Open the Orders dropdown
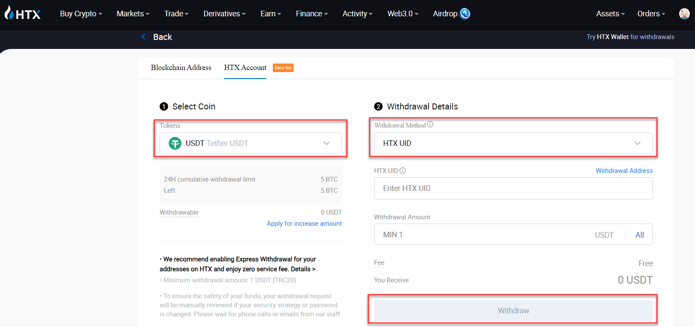695x327 pixels. point(651,14)
